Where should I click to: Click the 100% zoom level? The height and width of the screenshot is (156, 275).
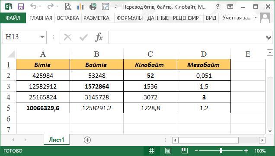(260, 151)
